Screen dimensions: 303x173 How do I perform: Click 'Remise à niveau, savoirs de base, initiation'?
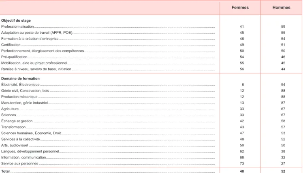[x=36, y=69]
